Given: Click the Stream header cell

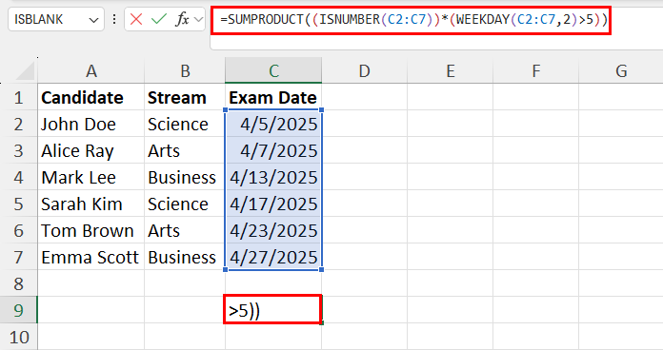Looking at the screenshot, I should [185, 98].
